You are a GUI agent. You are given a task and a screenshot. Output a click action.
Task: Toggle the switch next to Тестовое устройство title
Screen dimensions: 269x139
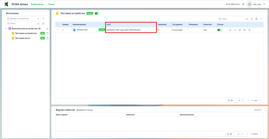coord(97,13)
